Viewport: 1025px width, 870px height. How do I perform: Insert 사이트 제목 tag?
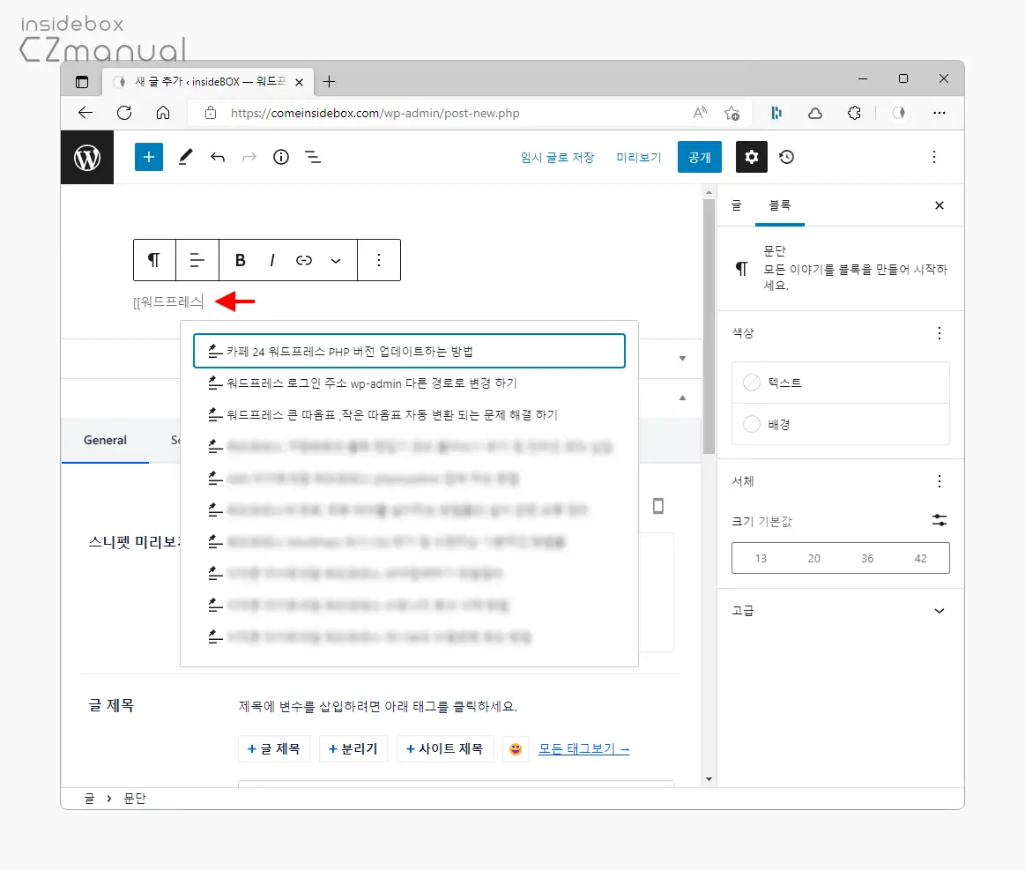(444, 749)
